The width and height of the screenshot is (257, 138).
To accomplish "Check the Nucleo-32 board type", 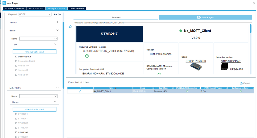I will (16, 70).
